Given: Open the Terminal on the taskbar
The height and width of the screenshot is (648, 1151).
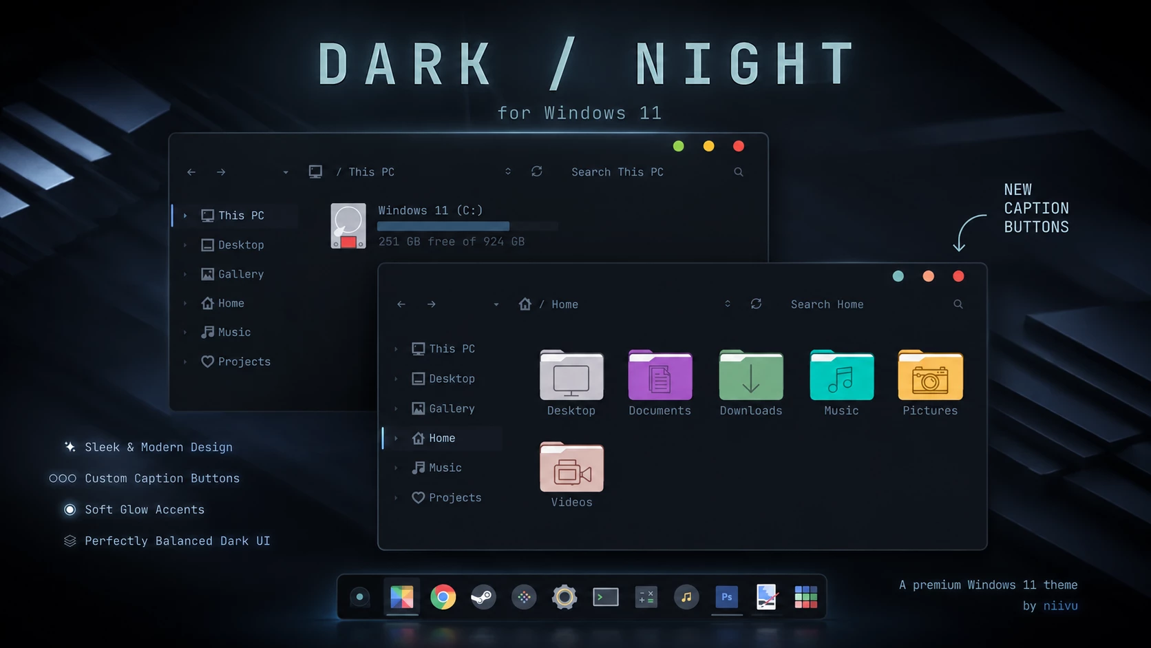Looking at the screenshot, I should point(606,597).
